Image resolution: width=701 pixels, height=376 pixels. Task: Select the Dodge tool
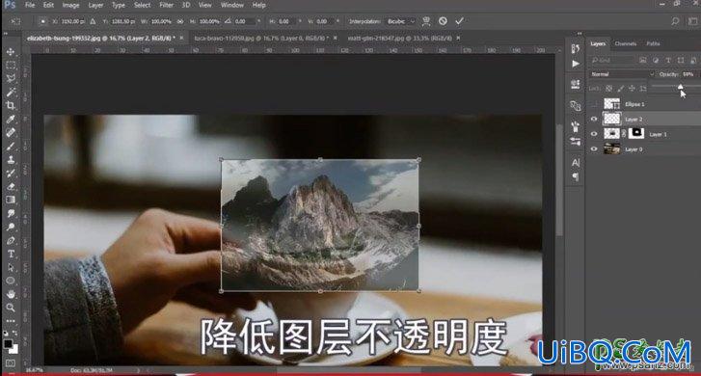pyautogui.click(x=11, y=227)
